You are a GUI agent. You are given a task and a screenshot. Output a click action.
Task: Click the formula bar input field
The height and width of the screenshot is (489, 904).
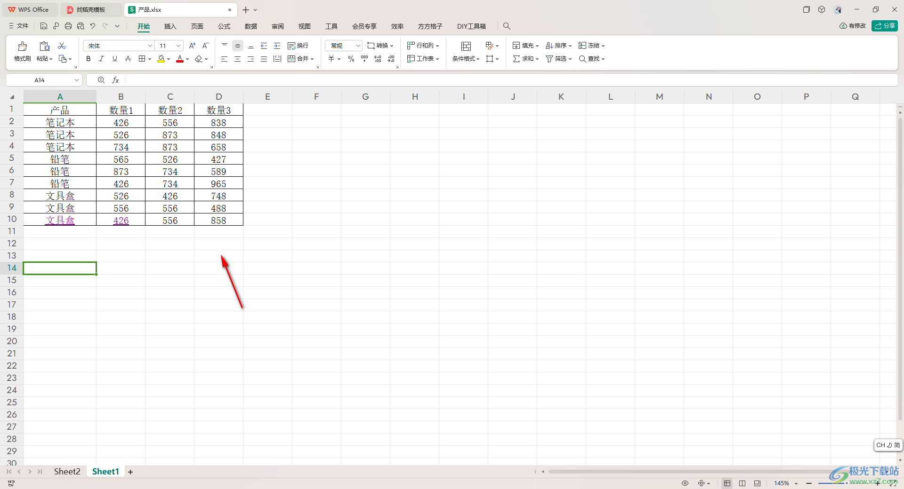(x=511, y=80)
